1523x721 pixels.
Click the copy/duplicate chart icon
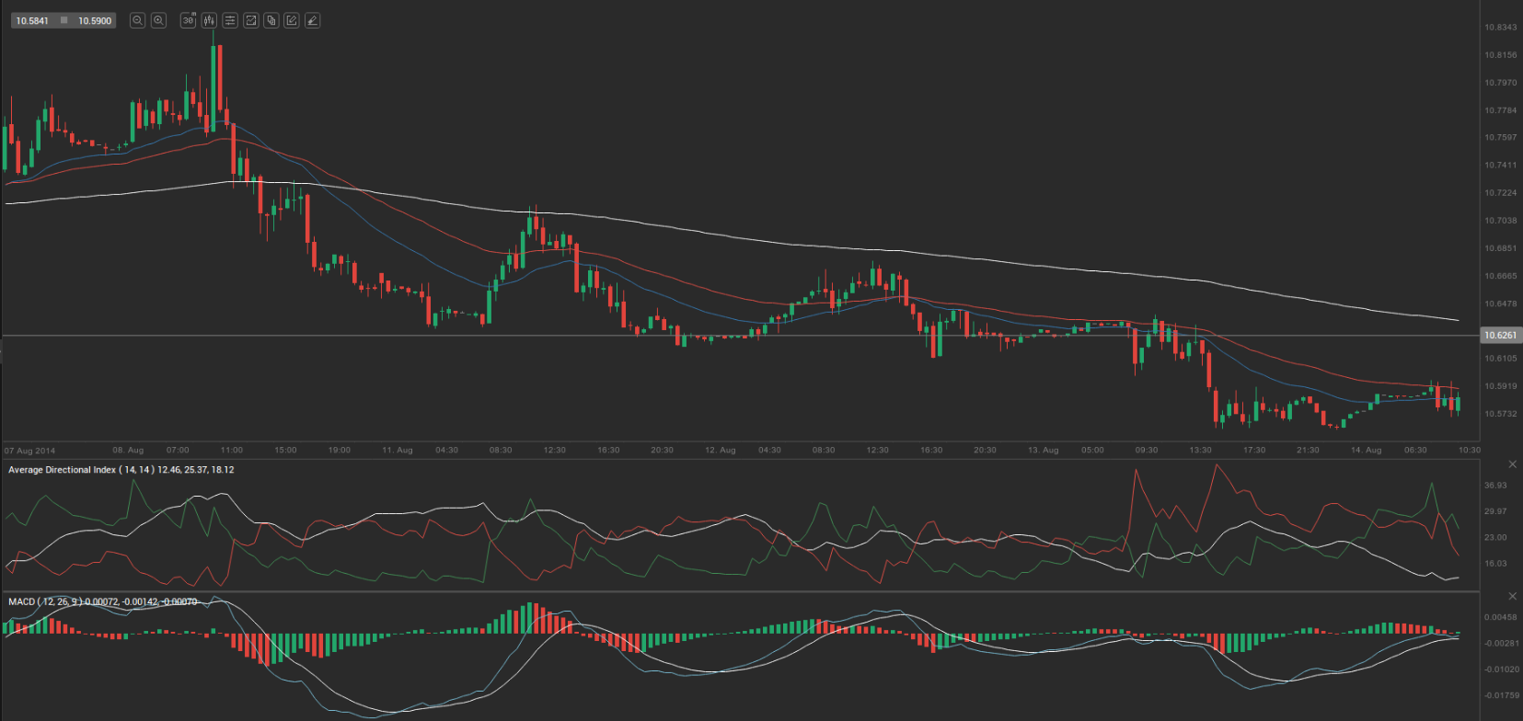(271, 20)
